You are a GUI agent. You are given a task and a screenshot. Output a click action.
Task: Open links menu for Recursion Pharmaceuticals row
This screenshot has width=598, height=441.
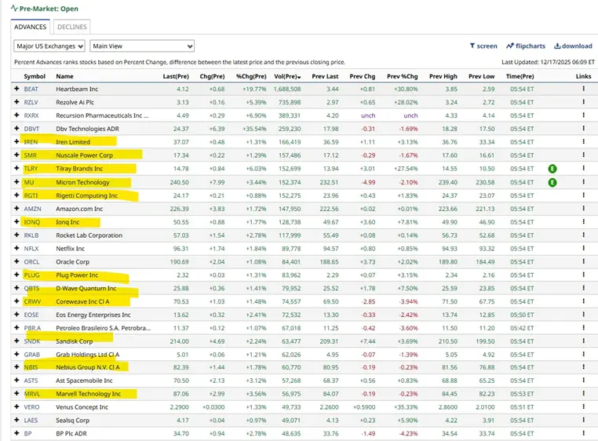(584, 115)
